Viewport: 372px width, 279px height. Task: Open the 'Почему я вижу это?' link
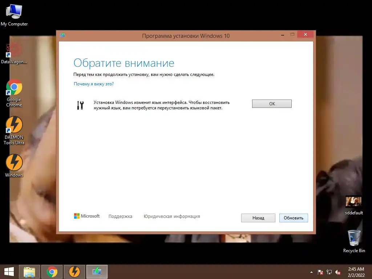pyautogui.click(x=94, y=84)
